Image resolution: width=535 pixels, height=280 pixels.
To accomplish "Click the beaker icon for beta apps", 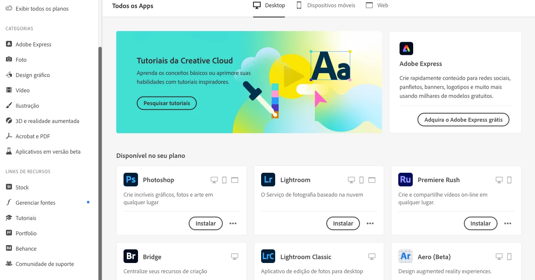I will (x=9, y=151).
